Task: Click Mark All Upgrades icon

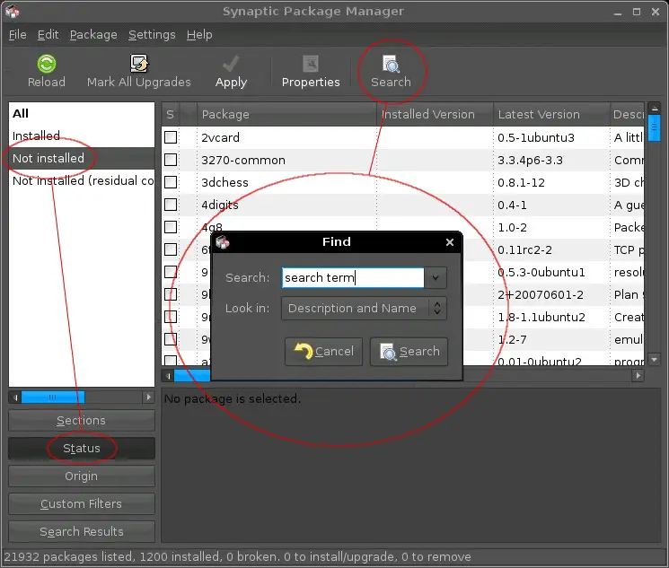Action: (x=138, y=64)
